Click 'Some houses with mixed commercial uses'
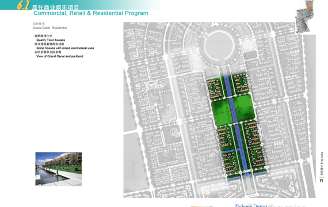The height and width of the screenshot is (207, 328). 65,48
